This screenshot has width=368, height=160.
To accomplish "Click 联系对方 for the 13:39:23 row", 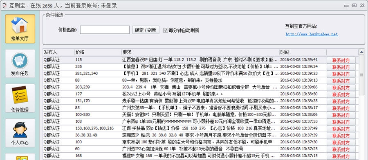I will tap(341, 74).
